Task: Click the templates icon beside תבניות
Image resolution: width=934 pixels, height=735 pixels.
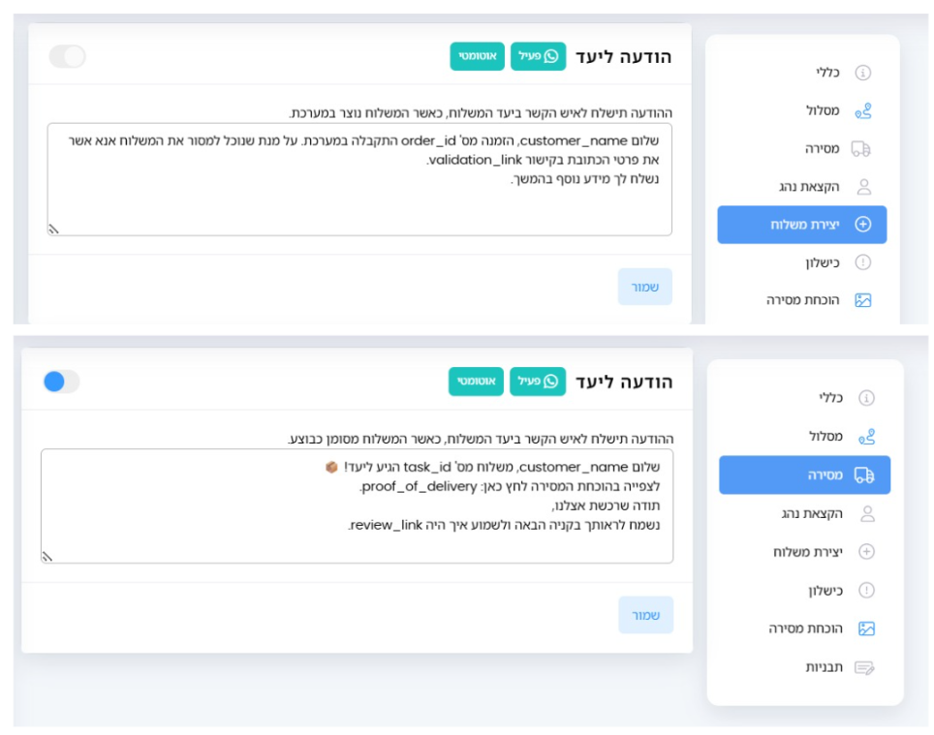Action: pos(864,668)
